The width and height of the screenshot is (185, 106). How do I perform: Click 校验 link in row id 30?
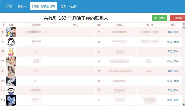(170, 32)
